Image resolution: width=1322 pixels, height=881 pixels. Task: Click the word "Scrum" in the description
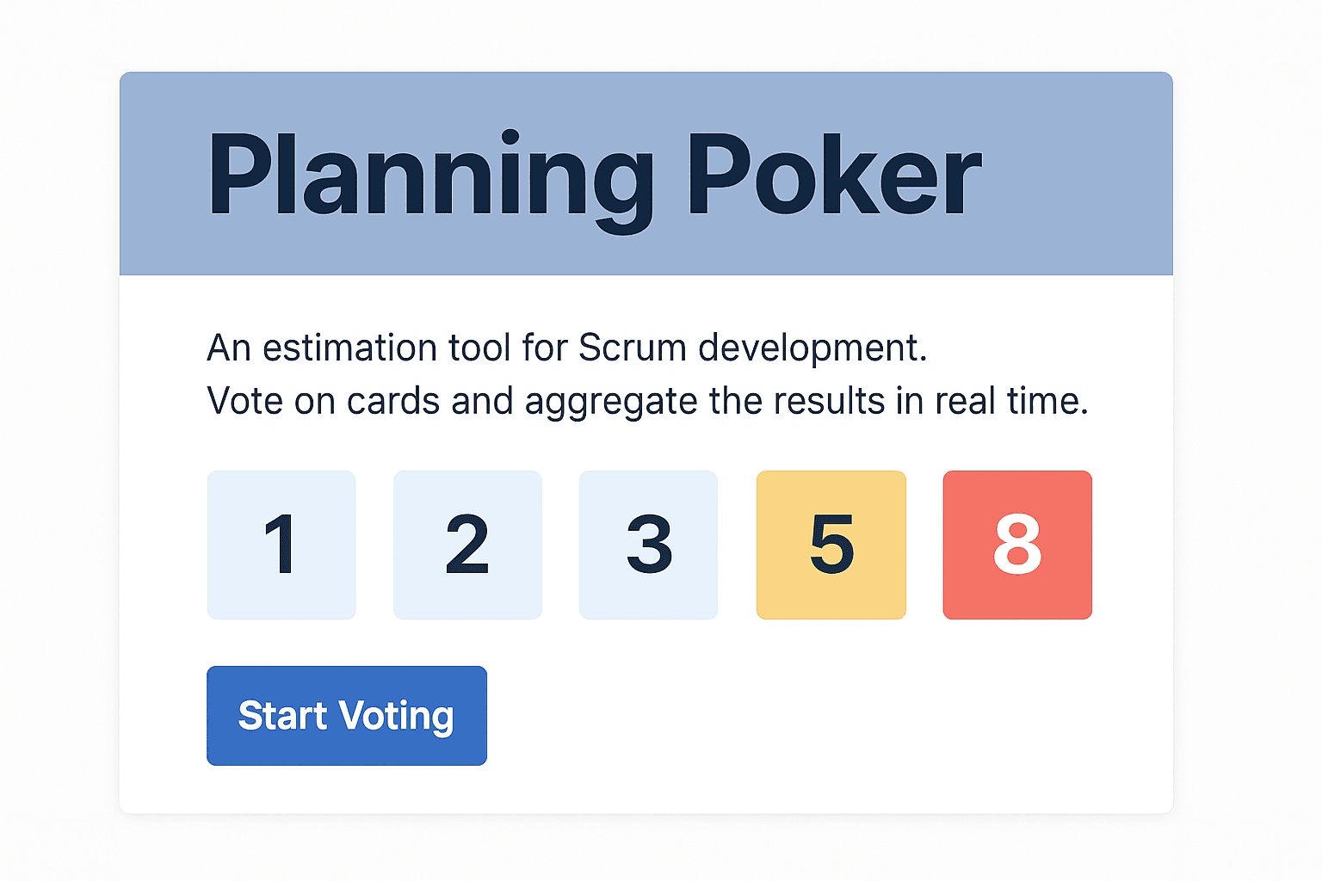(632, 348)
